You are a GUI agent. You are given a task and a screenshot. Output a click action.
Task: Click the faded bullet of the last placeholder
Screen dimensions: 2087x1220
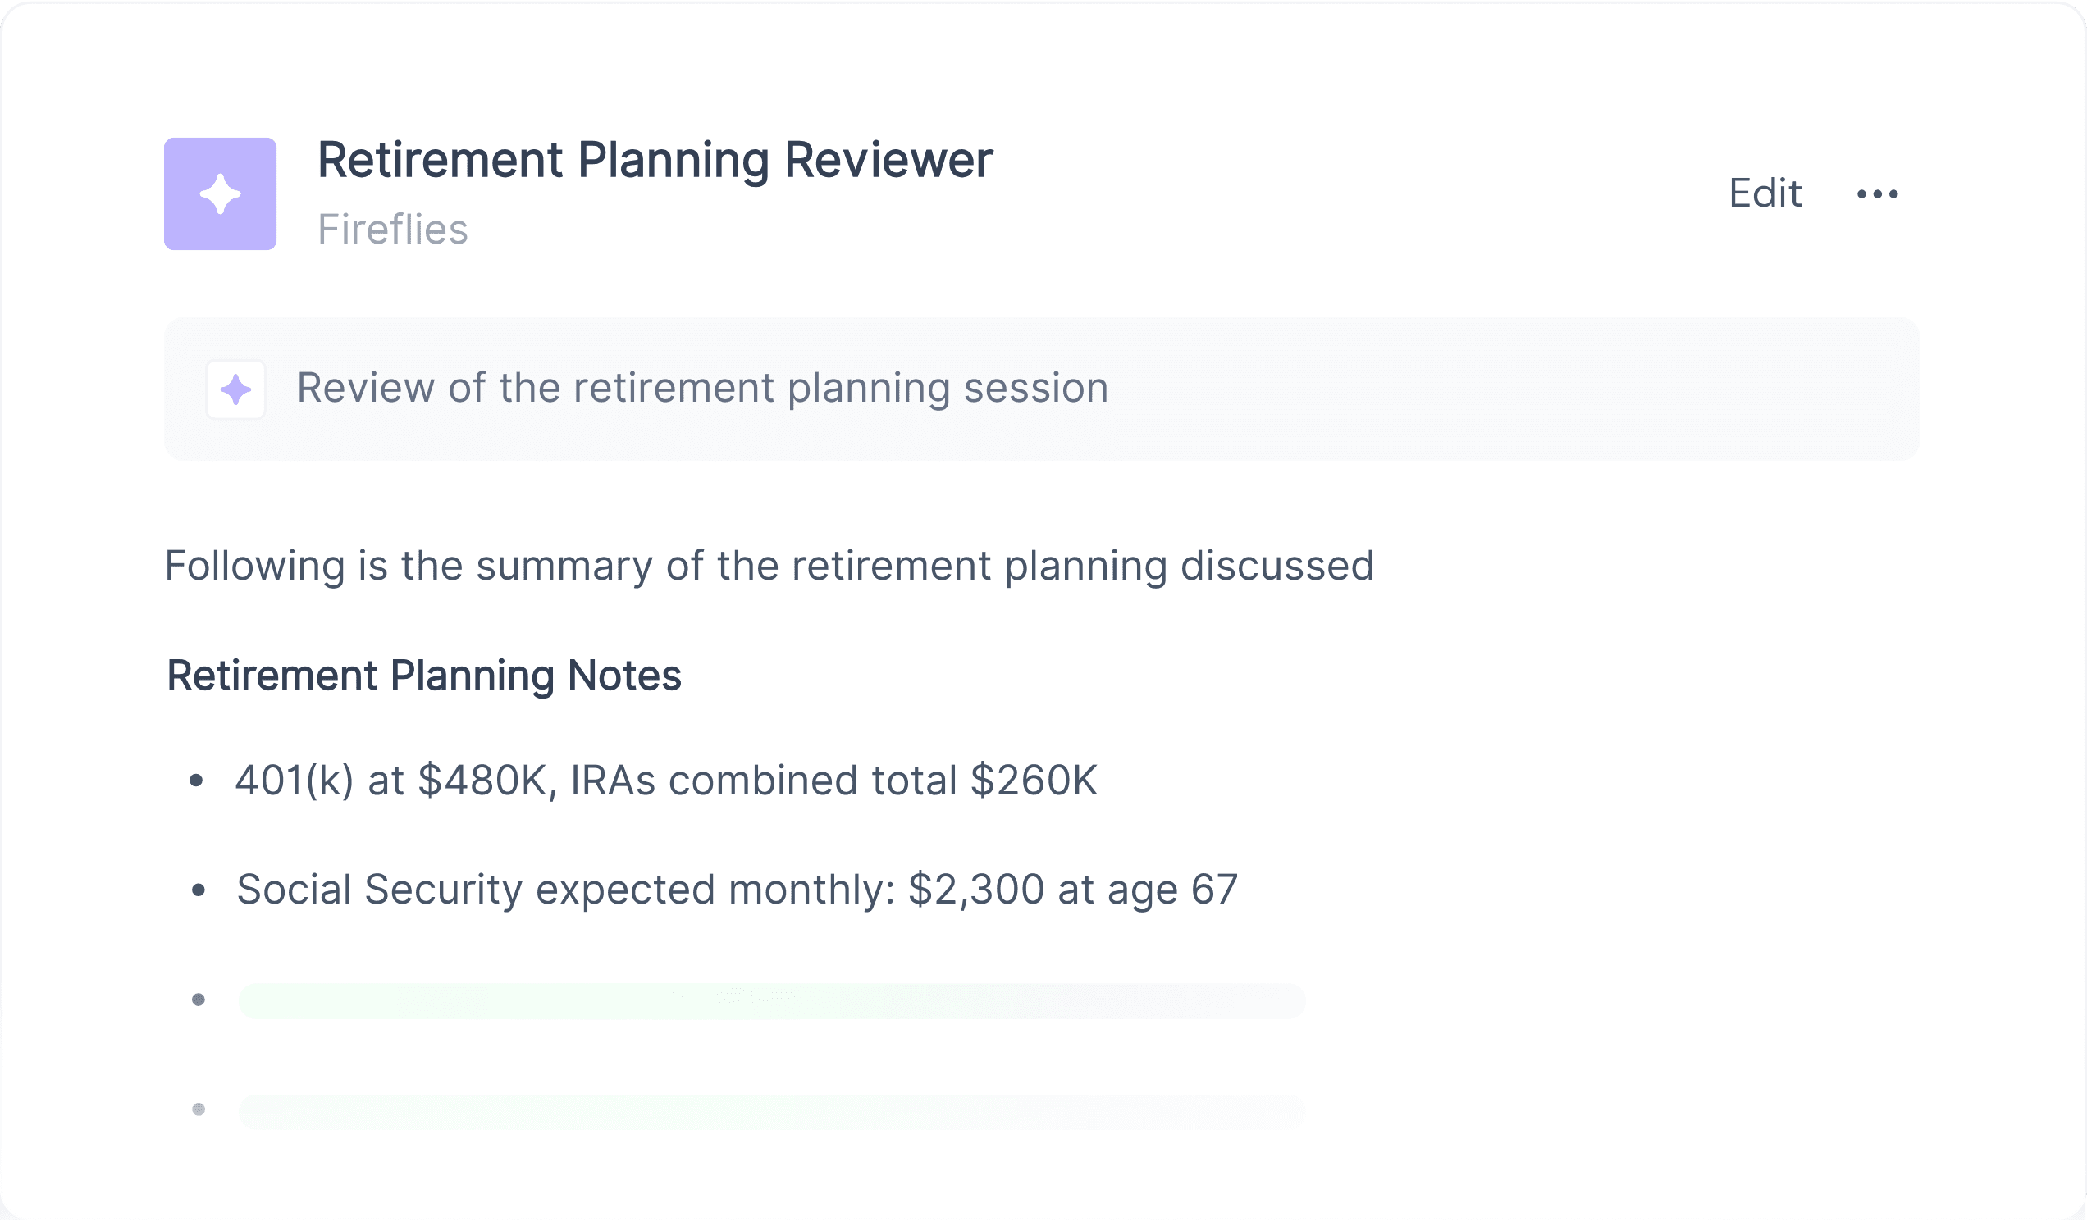pyautogui.click(x=198, y=1109)
